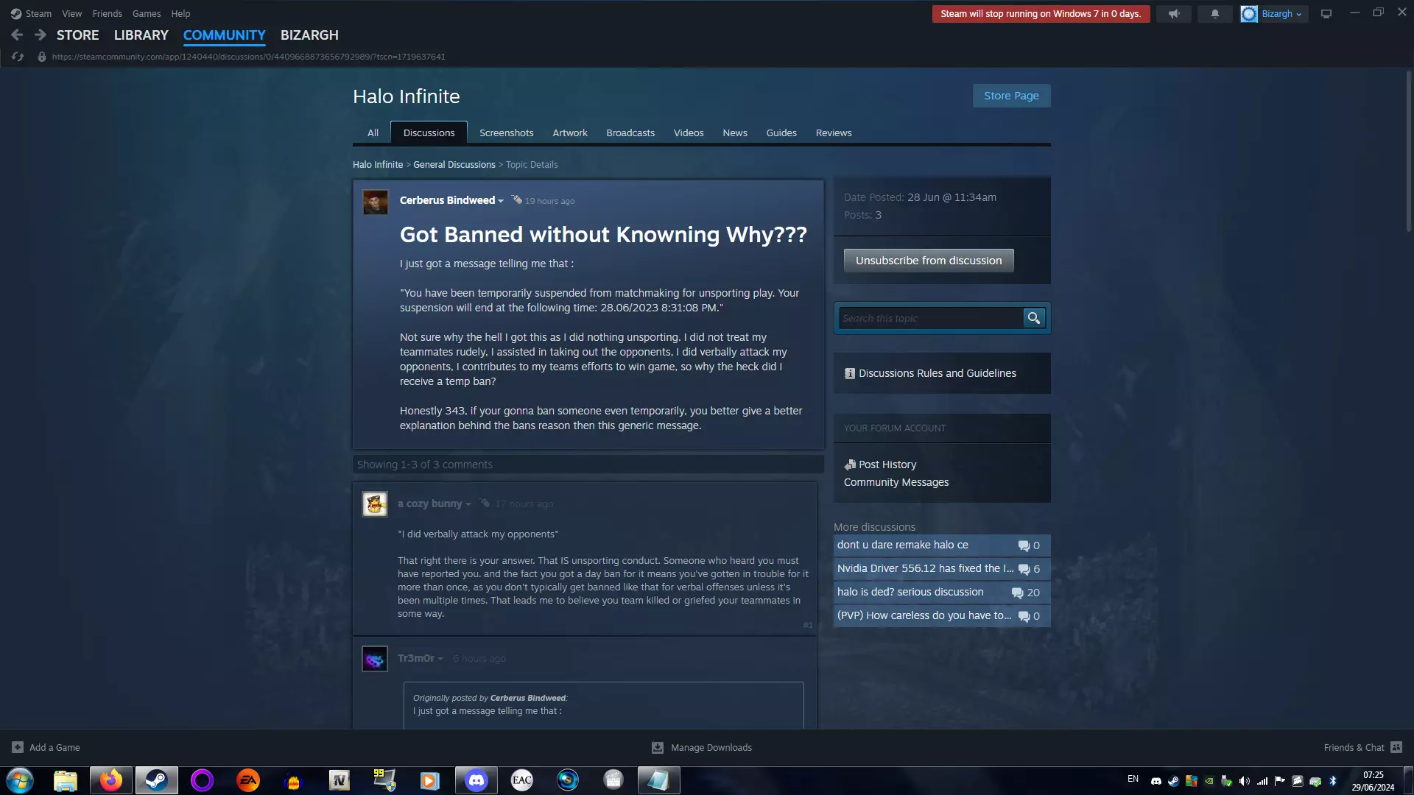Open the Friends & Chat icon

click(x=1396, y=747)
